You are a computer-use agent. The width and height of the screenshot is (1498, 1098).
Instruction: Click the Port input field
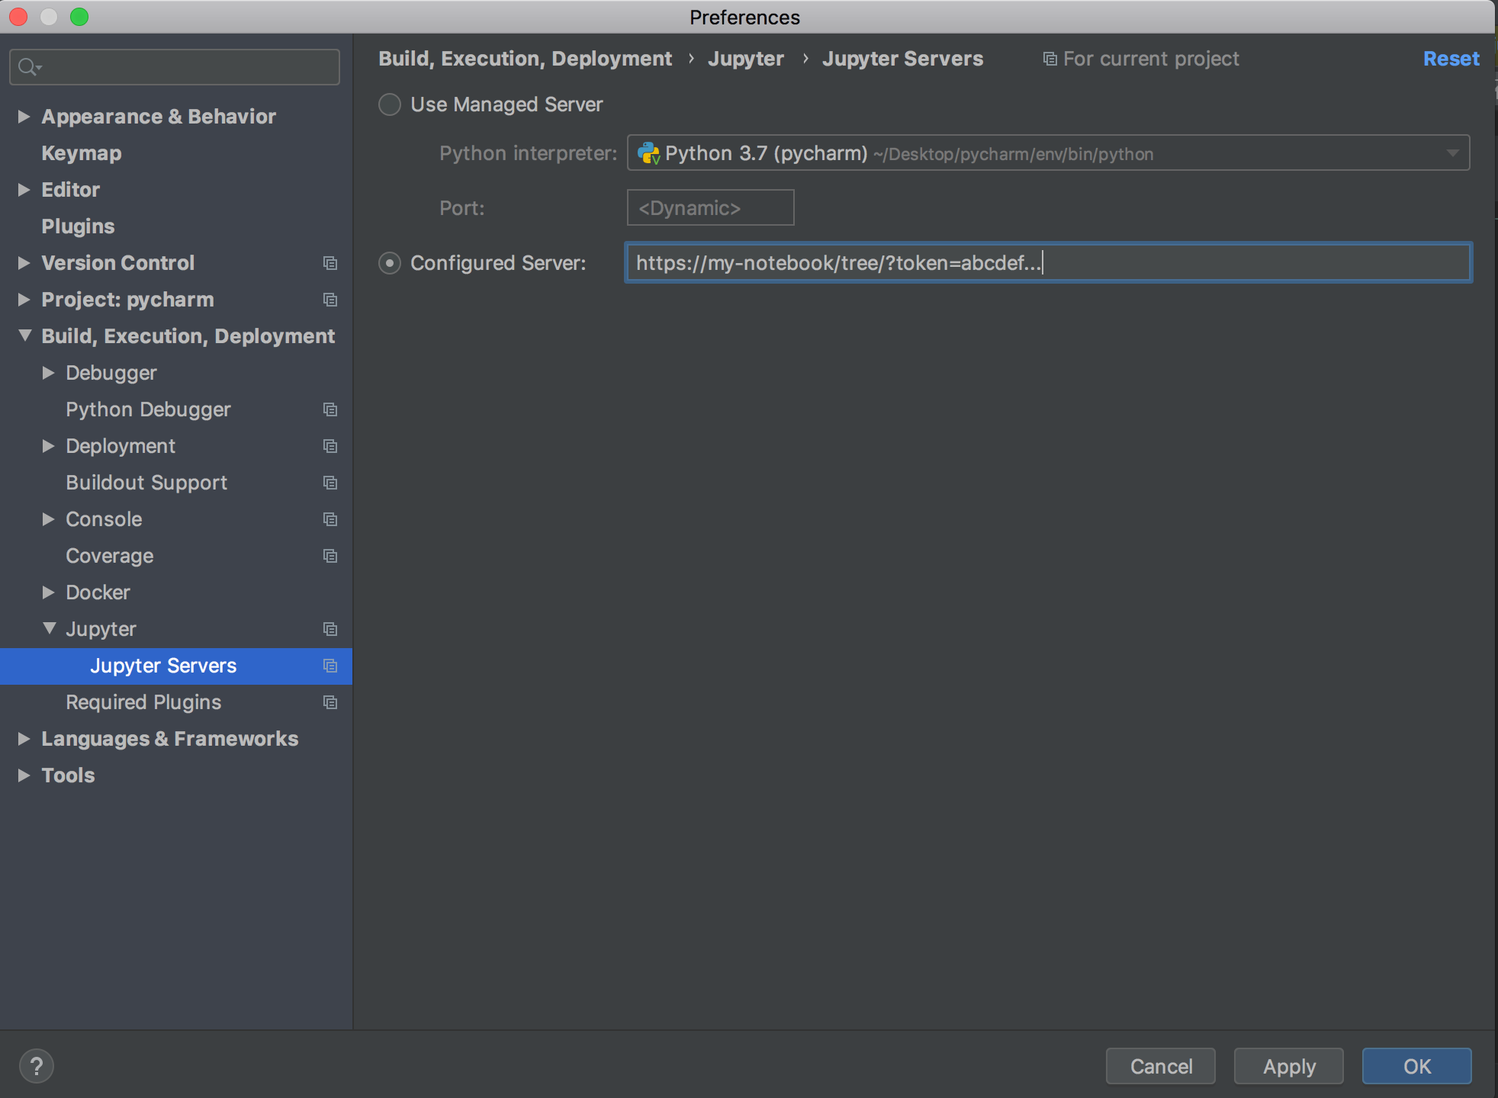(x=710, y=207)
